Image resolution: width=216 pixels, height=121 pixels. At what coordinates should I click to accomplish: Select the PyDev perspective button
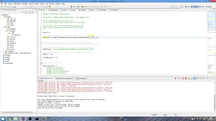click(195, 7)
